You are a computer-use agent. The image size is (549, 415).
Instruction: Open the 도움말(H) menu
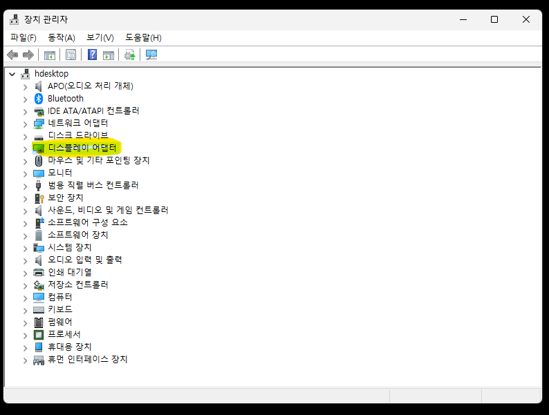click(144, 37)
